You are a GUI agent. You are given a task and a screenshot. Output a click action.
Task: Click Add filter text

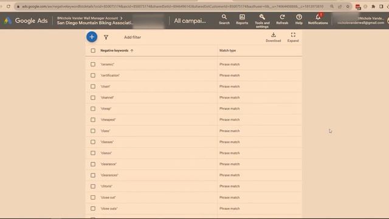[133, 37]
